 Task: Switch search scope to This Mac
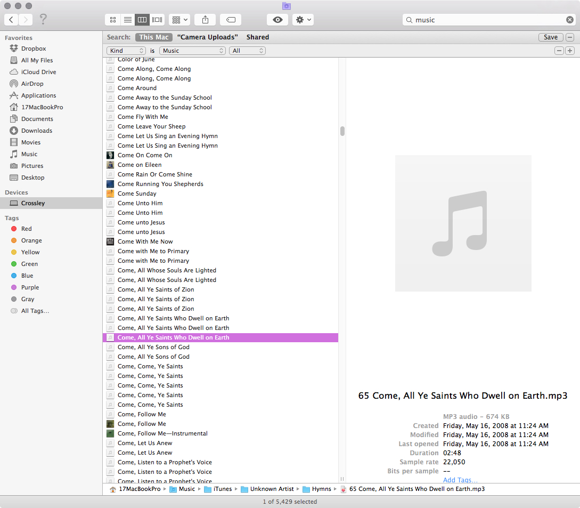[x=153, y=37]
